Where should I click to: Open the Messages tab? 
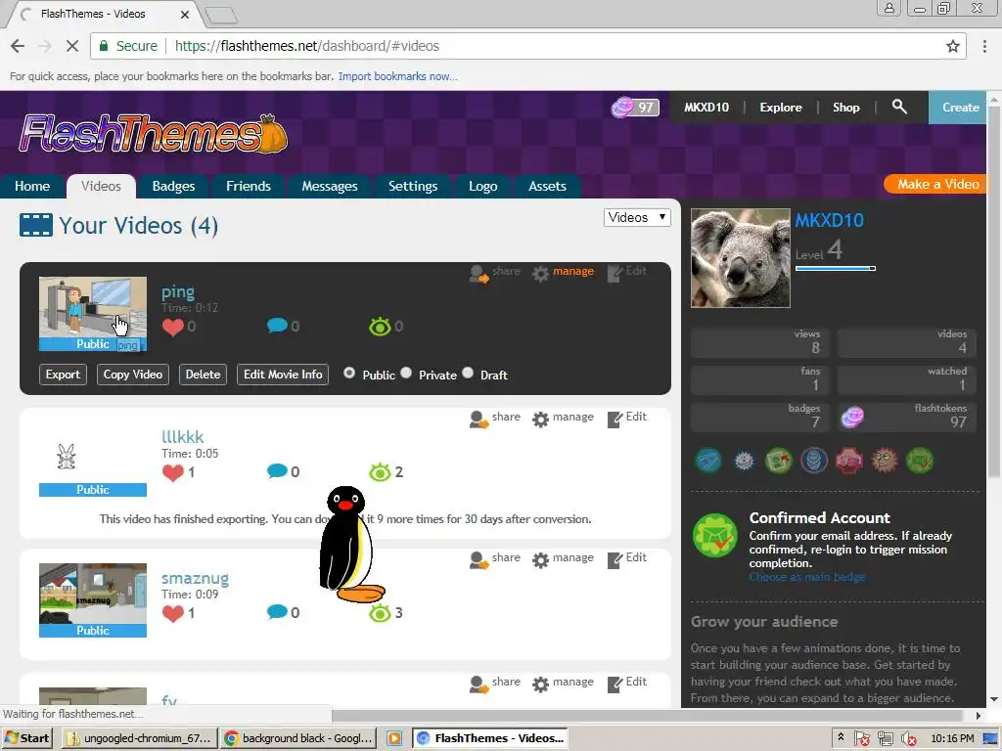[329, 186]
